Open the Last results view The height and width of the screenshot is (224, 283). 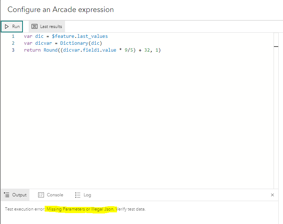(x=47, y=27)
